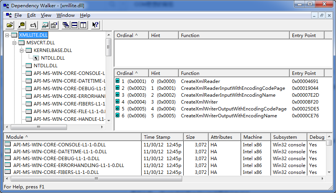The width and height of the screenshot is (336, 193).
Task: Open the View menu
Action: click(x=46, y=15)
